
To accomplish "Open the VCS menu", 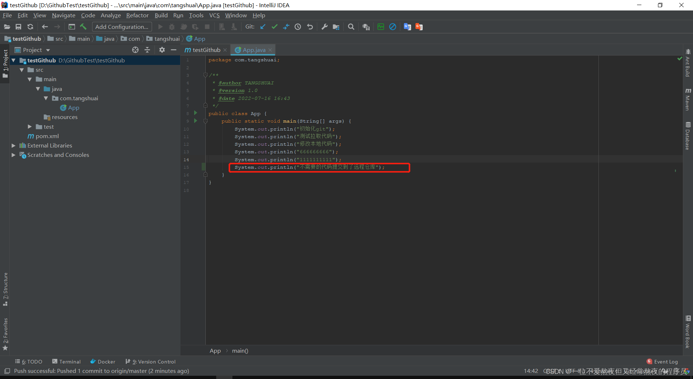I will (214, 15).
